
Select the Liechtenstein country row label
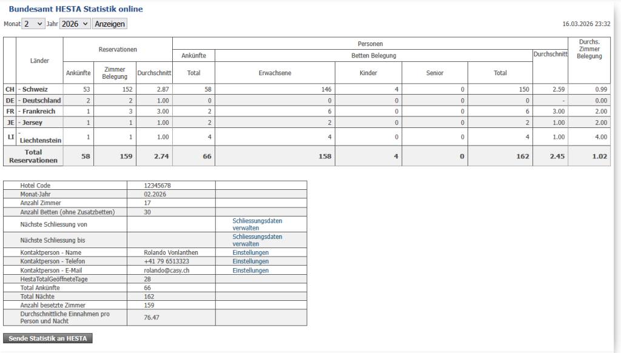[40, 140]
